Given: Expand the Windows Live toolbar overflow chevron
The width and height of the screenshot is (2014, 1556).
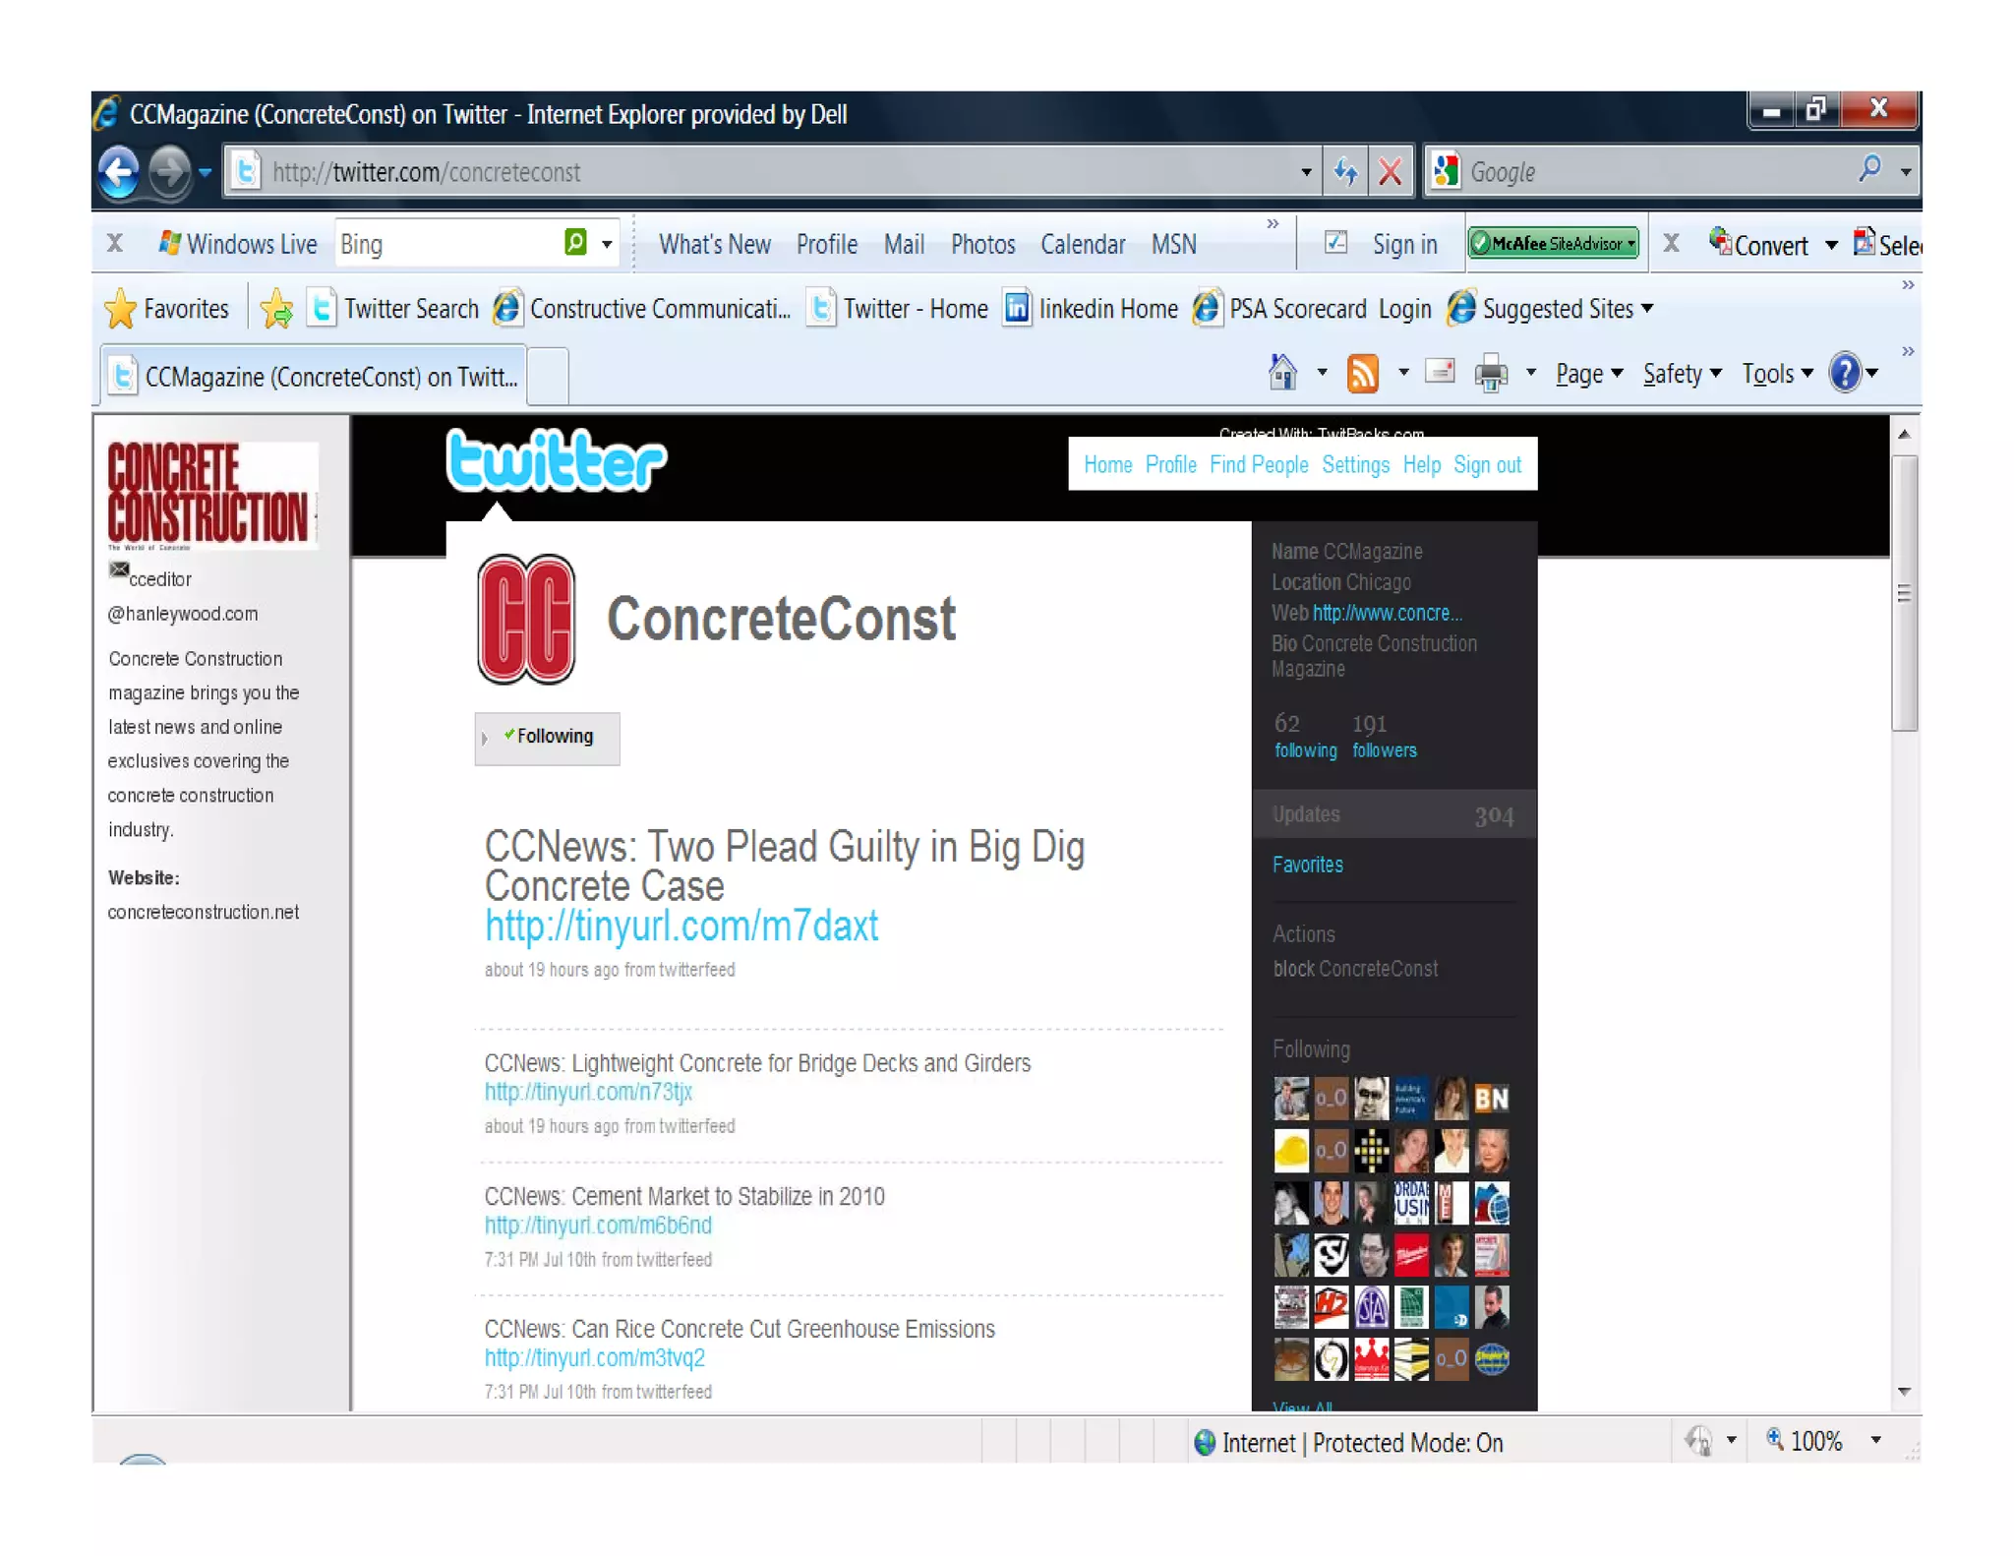Looking at the screenshot, I should 1273,224.
